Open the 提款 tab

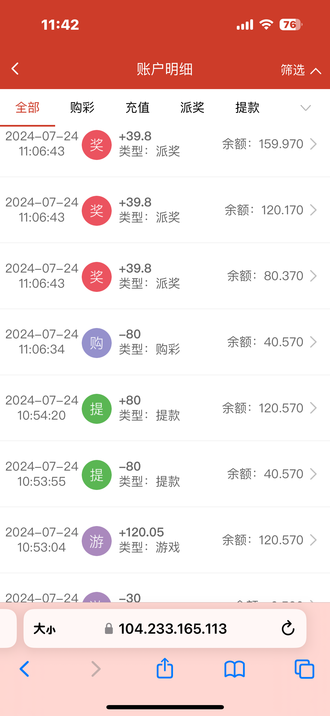[247, 108]
